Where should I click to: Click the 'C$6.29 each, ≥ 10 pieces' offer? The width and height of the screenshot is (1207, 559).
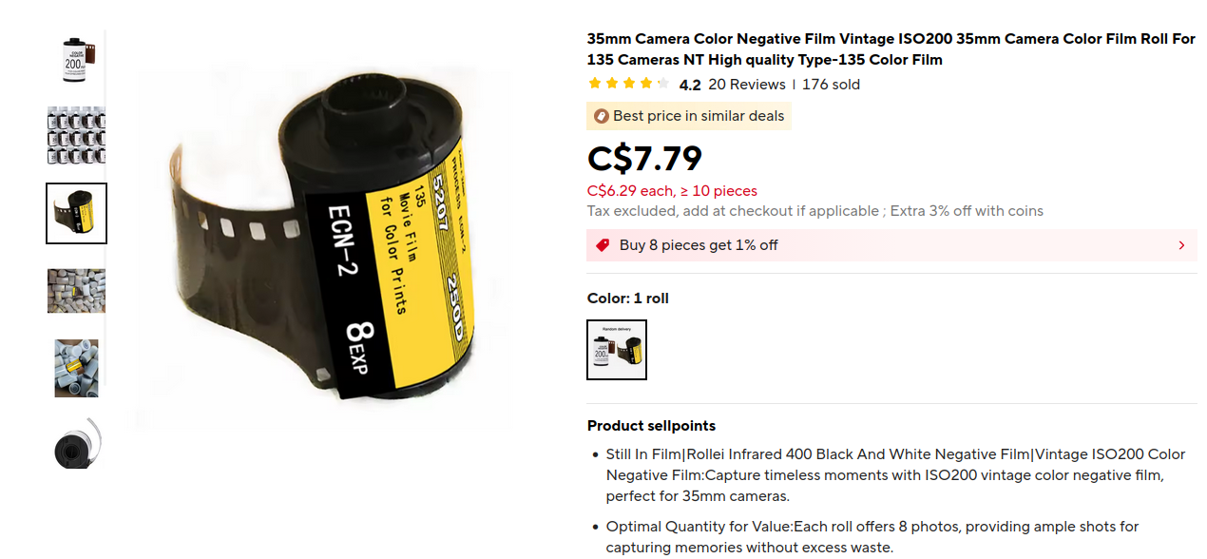click(x=672, y=191)
